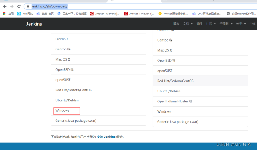
Task: Click the padlock site security icon
Action: coord(28,6)
